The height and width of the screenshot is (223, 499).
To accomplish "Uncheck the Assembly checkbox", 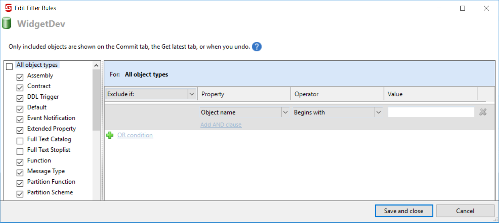I will pos(20,77).
